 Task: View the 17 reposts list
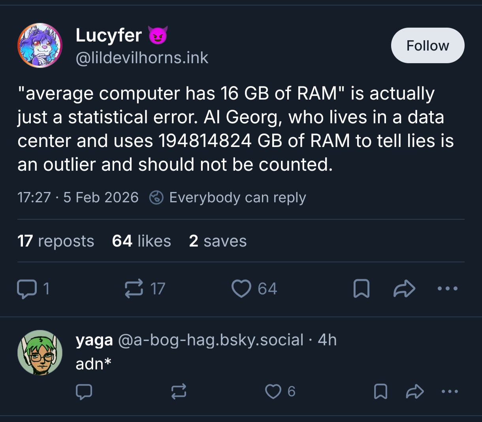[56, 241]
